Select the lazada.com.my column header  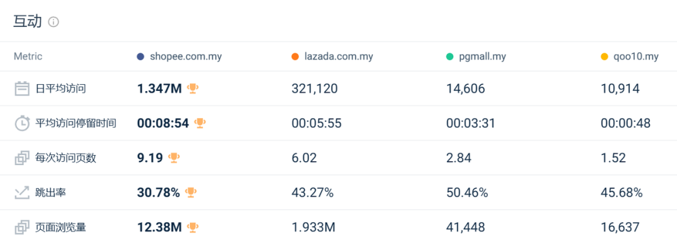click(x=332, y=56)
